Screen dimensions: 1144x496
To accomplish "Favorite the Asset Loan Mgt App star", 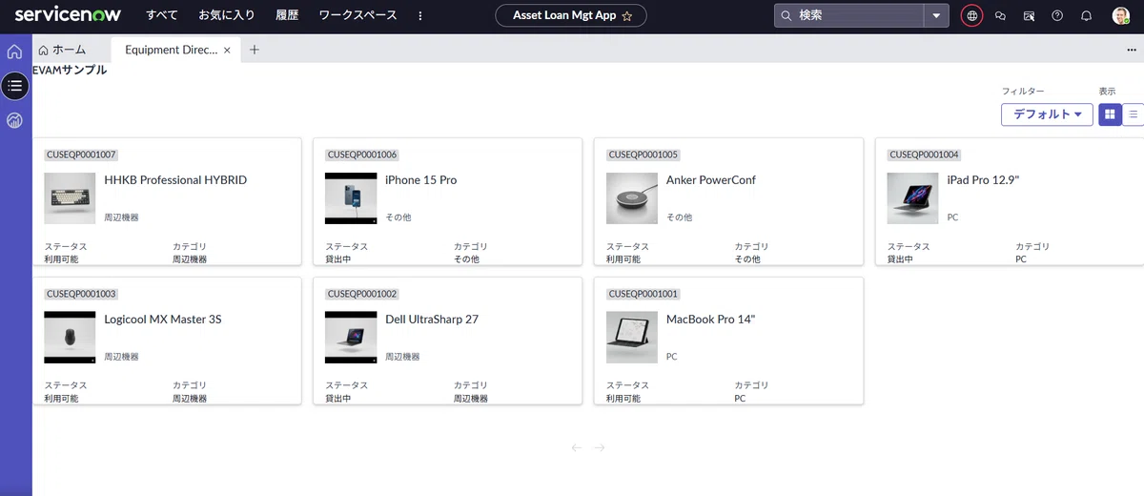I will tap(626, 16).
